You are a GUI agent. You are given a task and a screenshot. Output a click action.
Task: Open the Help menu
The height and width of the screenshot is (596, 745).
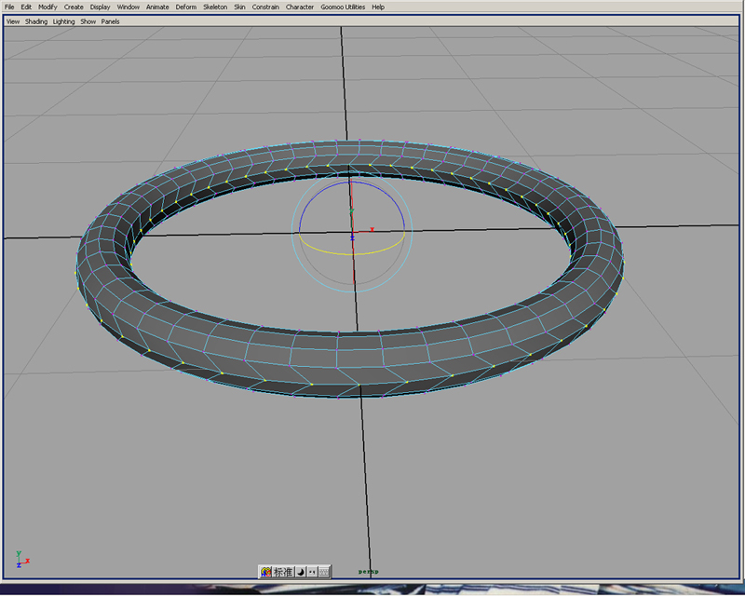click(x=378, y=7)
